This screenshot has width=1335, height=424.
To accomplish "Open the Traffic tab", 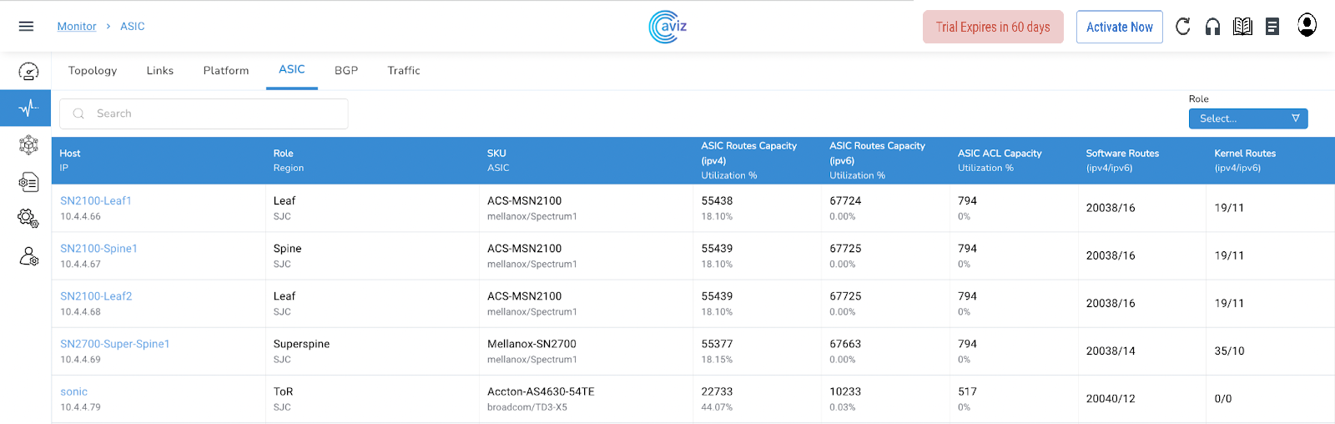I will click(404, 71).
